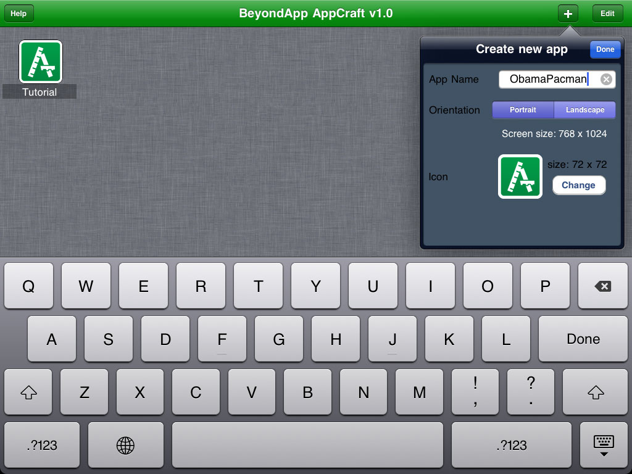Click the 'size: 72 x 72' text
Viewport: 632px width, 474px height.
(x=577, y=164)
